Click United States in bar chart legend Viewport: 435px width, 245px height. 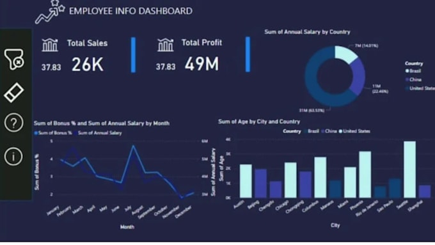(354, 131)
